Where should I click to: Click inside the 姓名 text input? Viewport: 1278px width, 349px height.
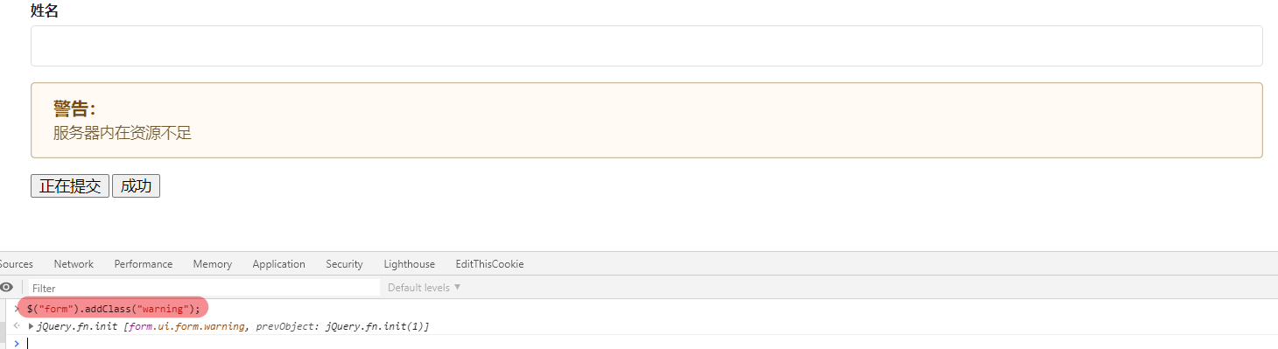click(x=646, y=45)
